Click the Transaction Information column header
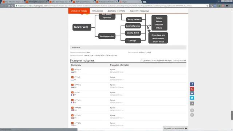Image resolution: width=233 pixels, height=131 pixels. tap(119, 65)
